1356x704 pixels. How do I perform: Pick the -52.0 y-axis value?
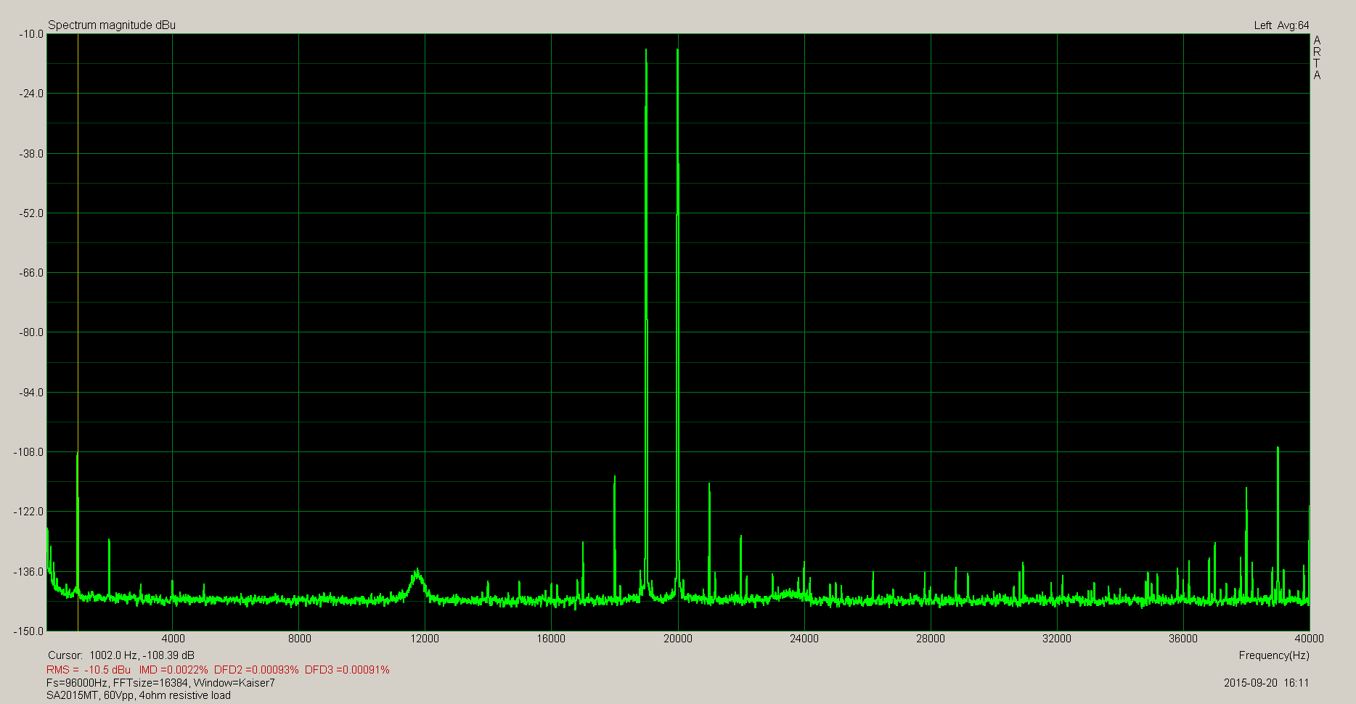30,213
